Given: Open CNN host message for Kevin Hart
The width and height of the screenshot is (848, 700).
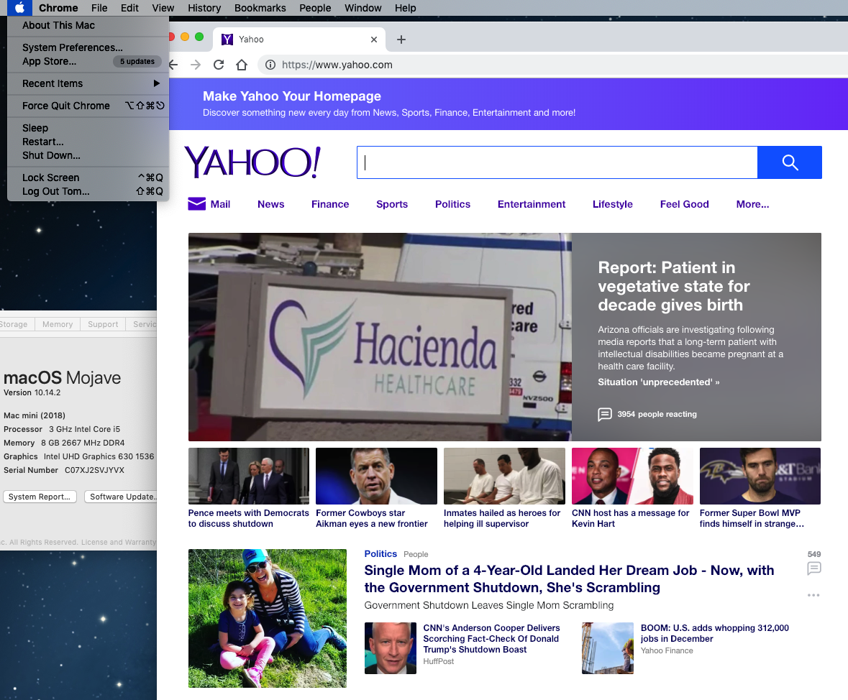Looking at the screenshot, I should 632,488.
